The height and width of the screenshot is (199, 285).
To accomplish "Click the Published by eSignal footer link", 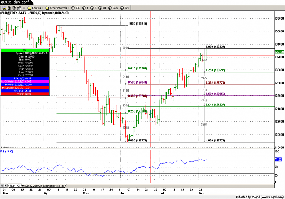I will pyautogui.click(x=260, y=197).
